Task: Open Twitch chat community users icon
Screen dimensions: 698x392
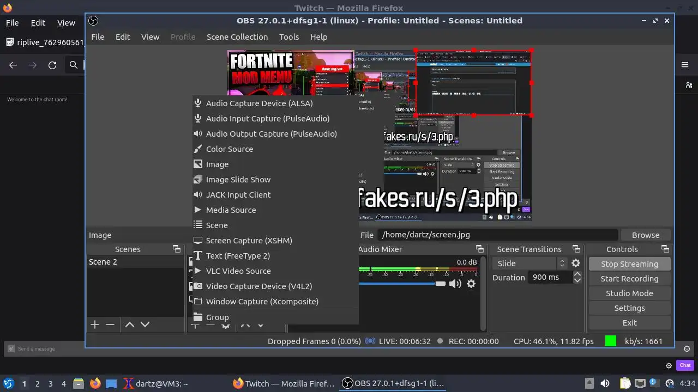Action: coord(689,85)
